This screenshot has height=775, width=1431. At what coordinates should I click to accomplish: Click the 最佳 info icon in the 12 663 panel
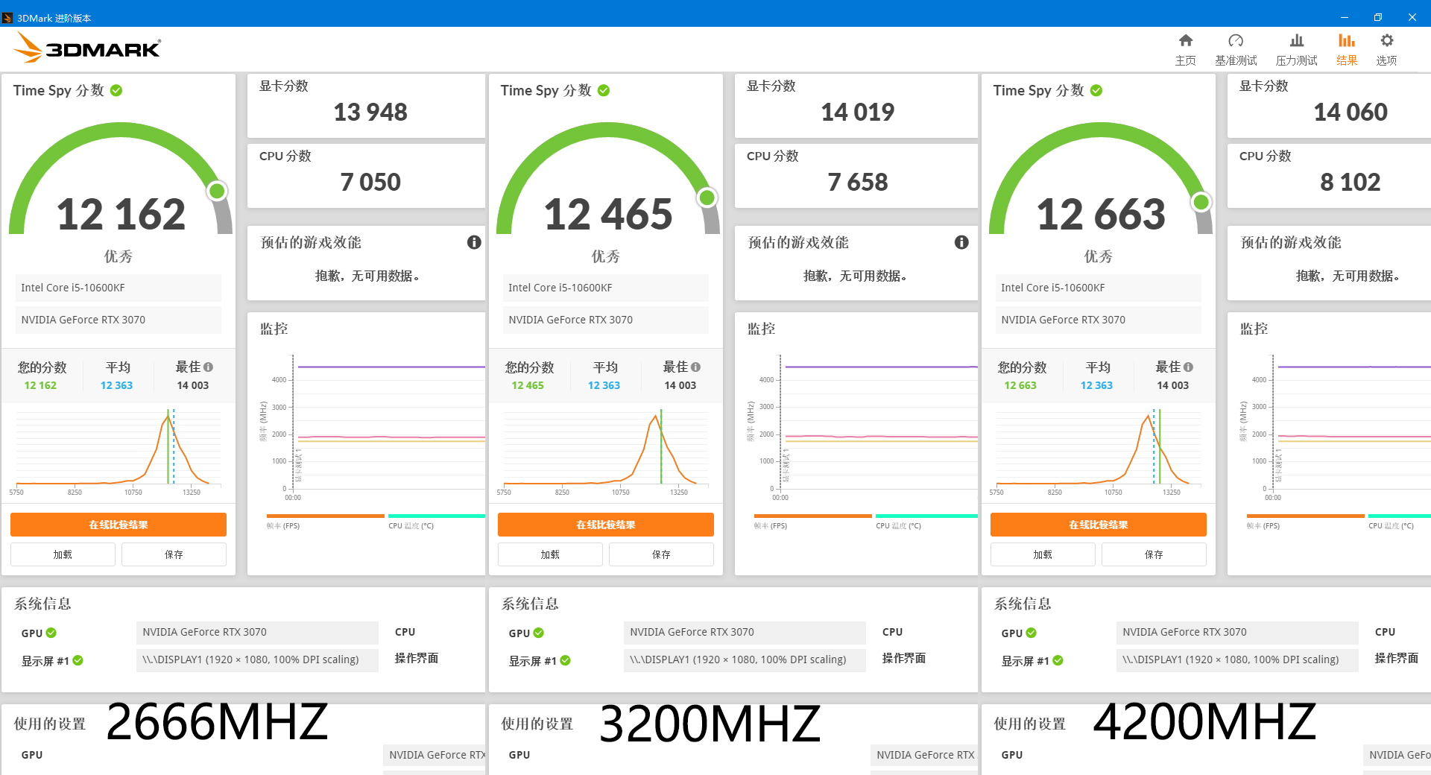pos(1189,367)
